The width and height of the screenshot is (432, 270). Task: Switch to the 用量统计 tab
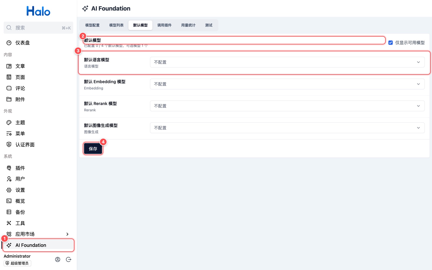click(188, 25)
